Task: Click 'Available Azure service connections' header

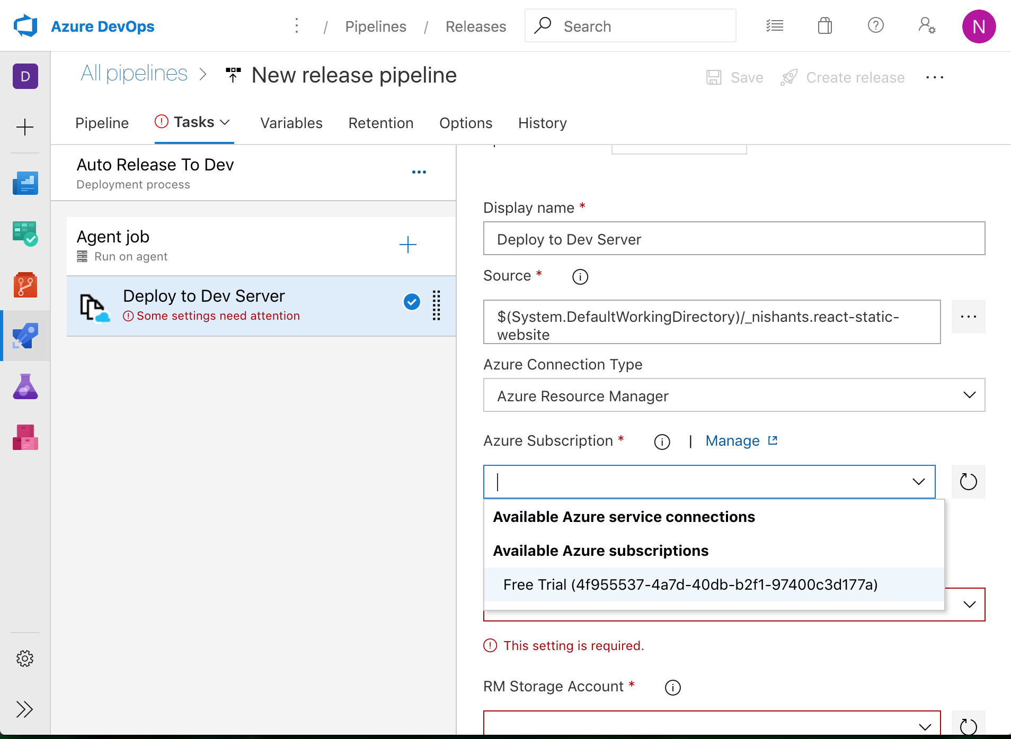Action: pyautogui.click(x=624, y=517)
